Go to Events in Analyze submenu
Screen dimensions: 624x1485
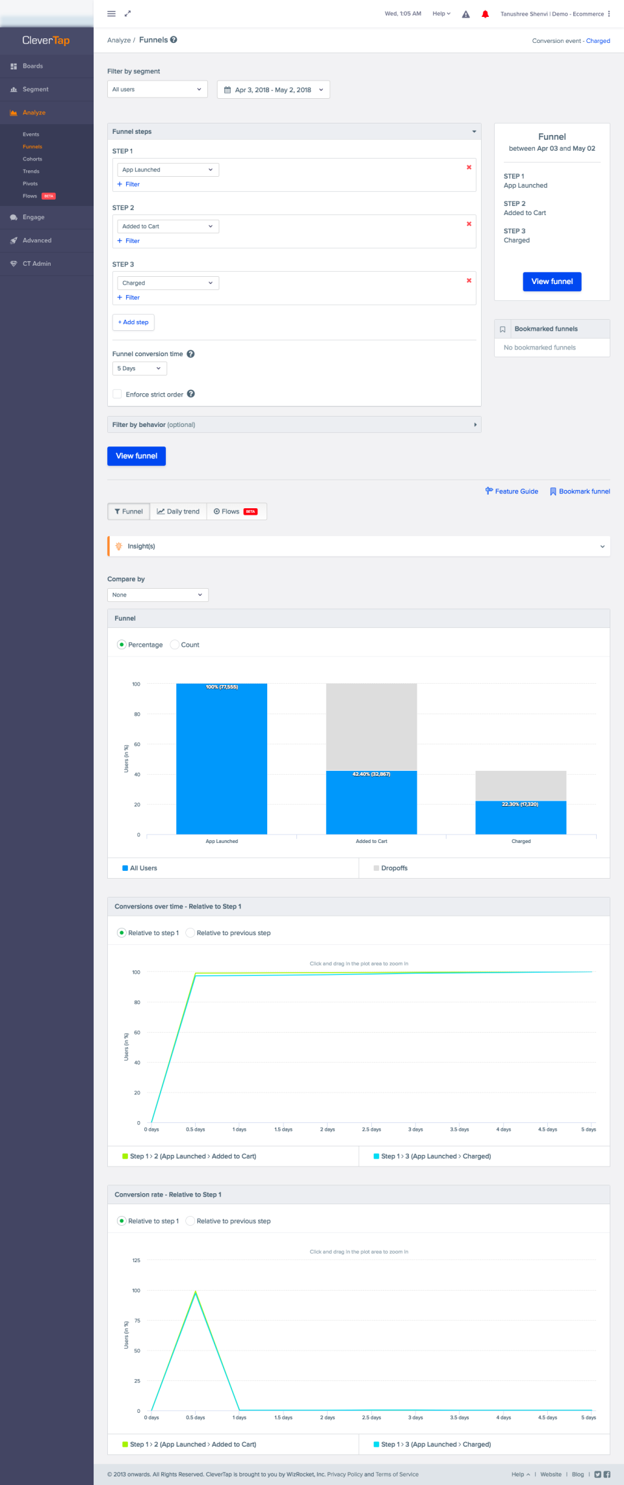31,135
